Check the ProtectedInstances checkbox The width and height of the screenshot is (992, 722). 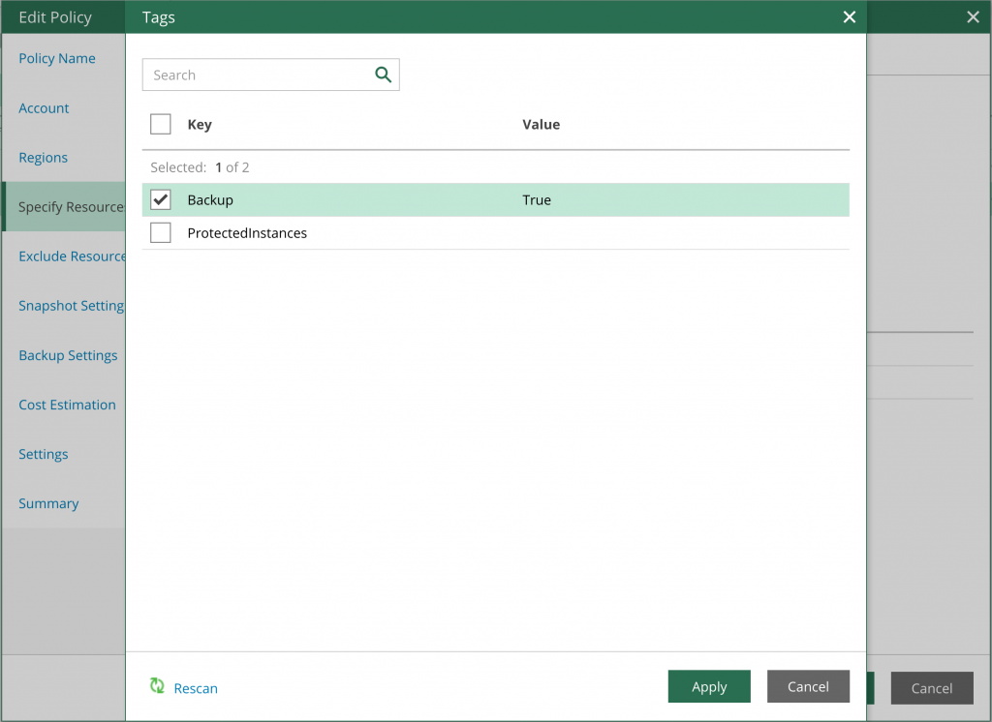161,232
